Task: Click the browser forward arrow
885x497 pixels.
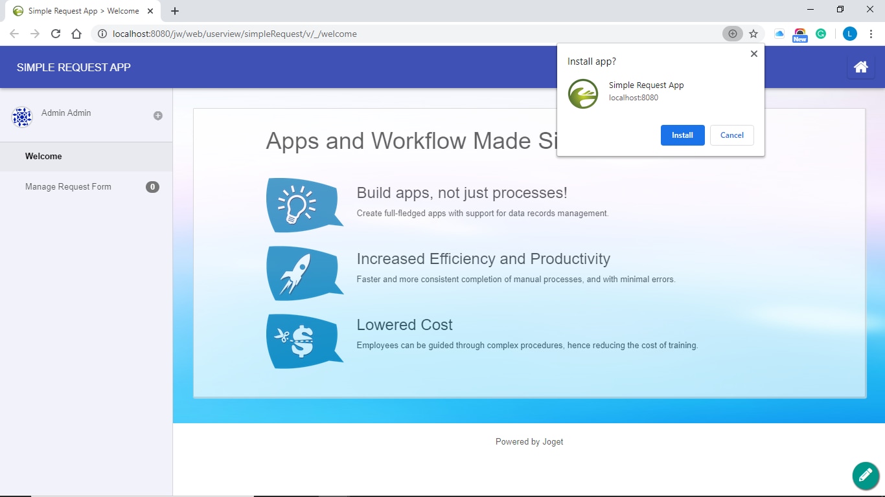Action: pos(35,34)
